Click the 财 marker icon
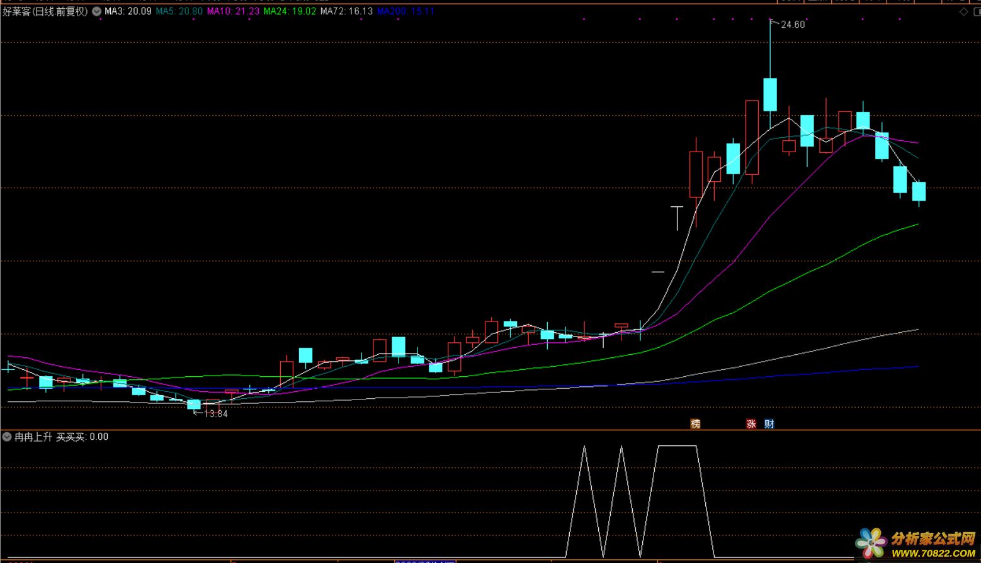This screenshot has width=981, height=563. [x=769, y=424]
